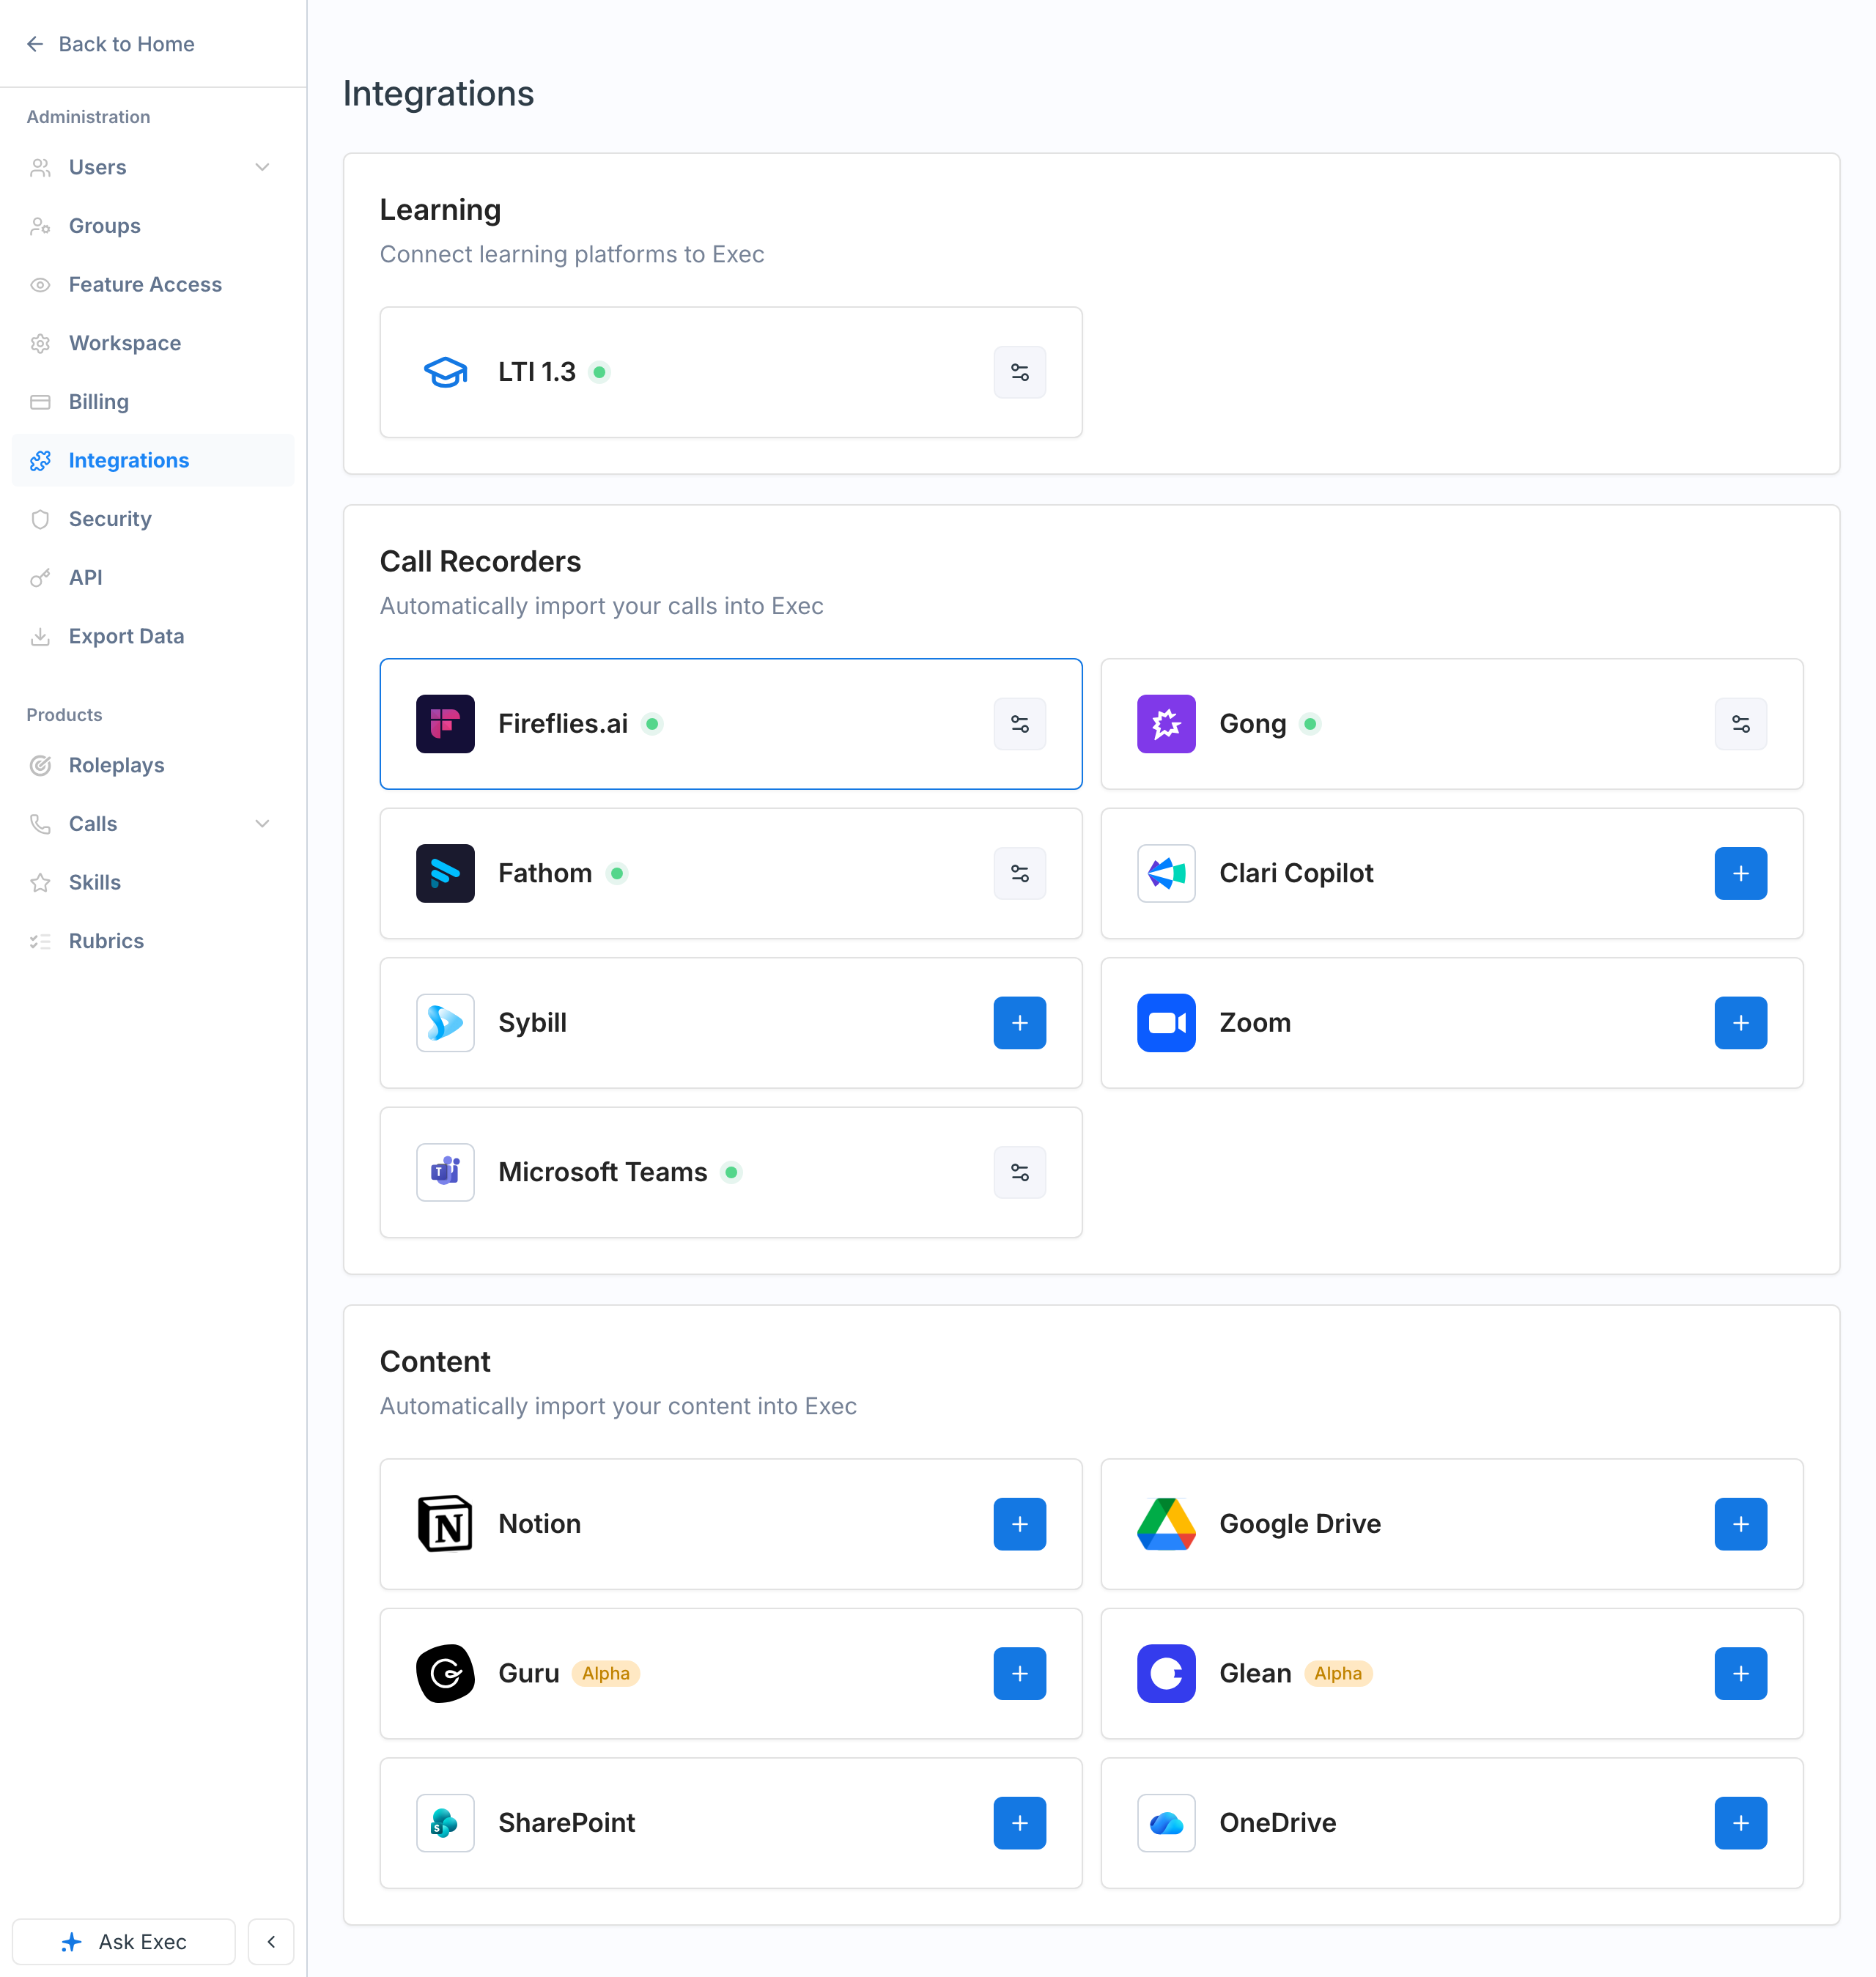Click the Google Drive logo

click(x=1166, y=1524)
